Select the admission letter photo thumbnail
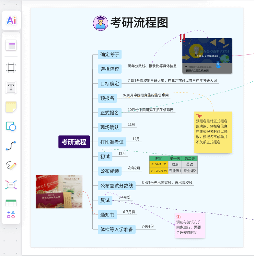The height and width of the screenshot is (256, 254). (59, 191)
